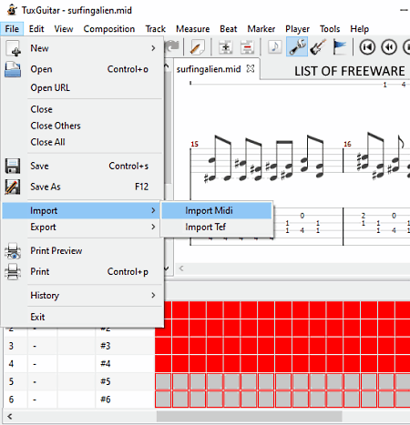Open the Composition menu
This screenshot has height=425, width=410.
[x=109, y=29]
